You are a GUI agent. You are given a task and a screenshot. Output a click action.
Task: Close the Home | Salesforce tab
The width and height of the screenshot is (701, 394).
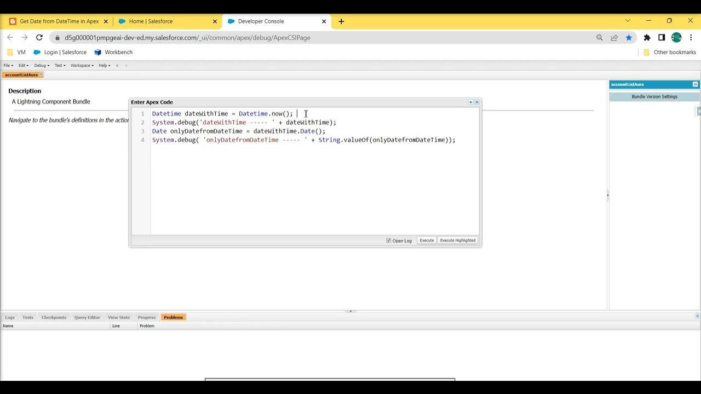coord(215,21)
